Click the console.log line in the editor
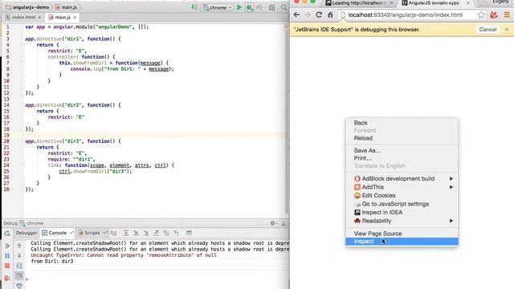The image size is (514, 289). tap(122, 69)
